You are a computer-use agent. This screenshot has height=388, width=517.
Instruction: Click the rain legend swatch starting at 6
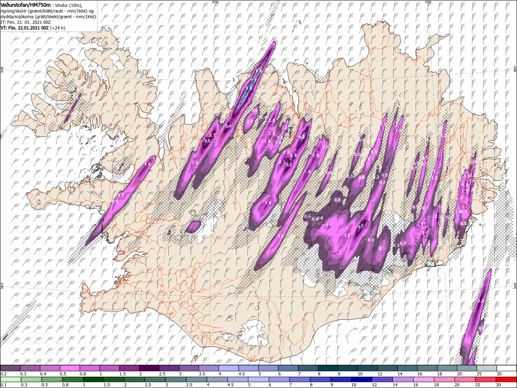[x=279, y=380]
